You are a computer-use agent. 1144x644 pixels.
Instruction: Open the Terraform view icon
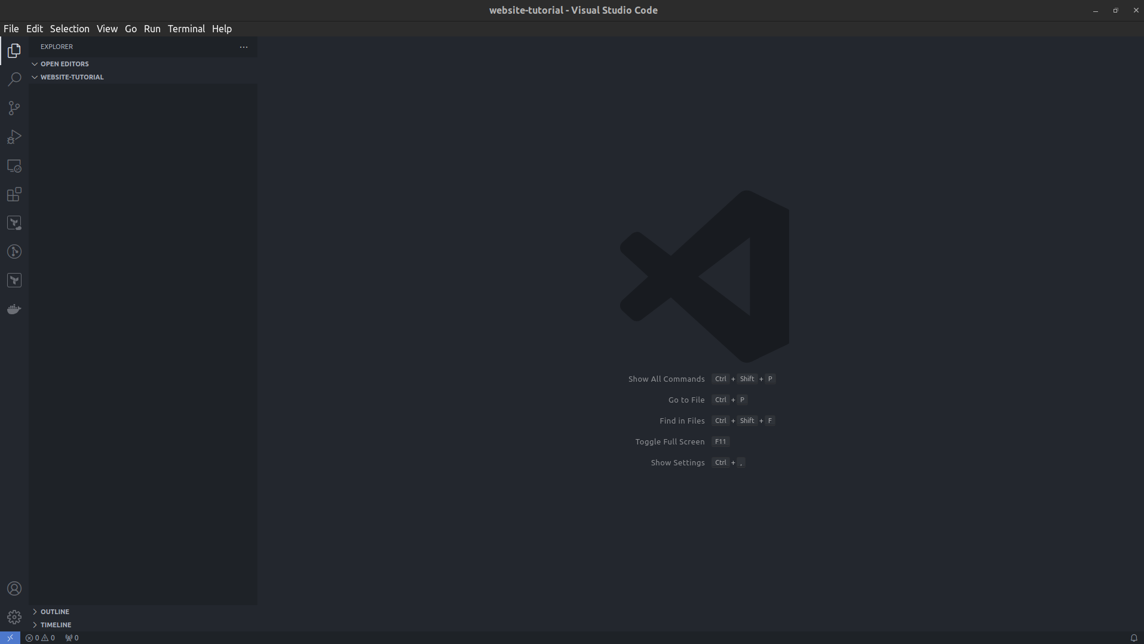[x=14, y=280]
